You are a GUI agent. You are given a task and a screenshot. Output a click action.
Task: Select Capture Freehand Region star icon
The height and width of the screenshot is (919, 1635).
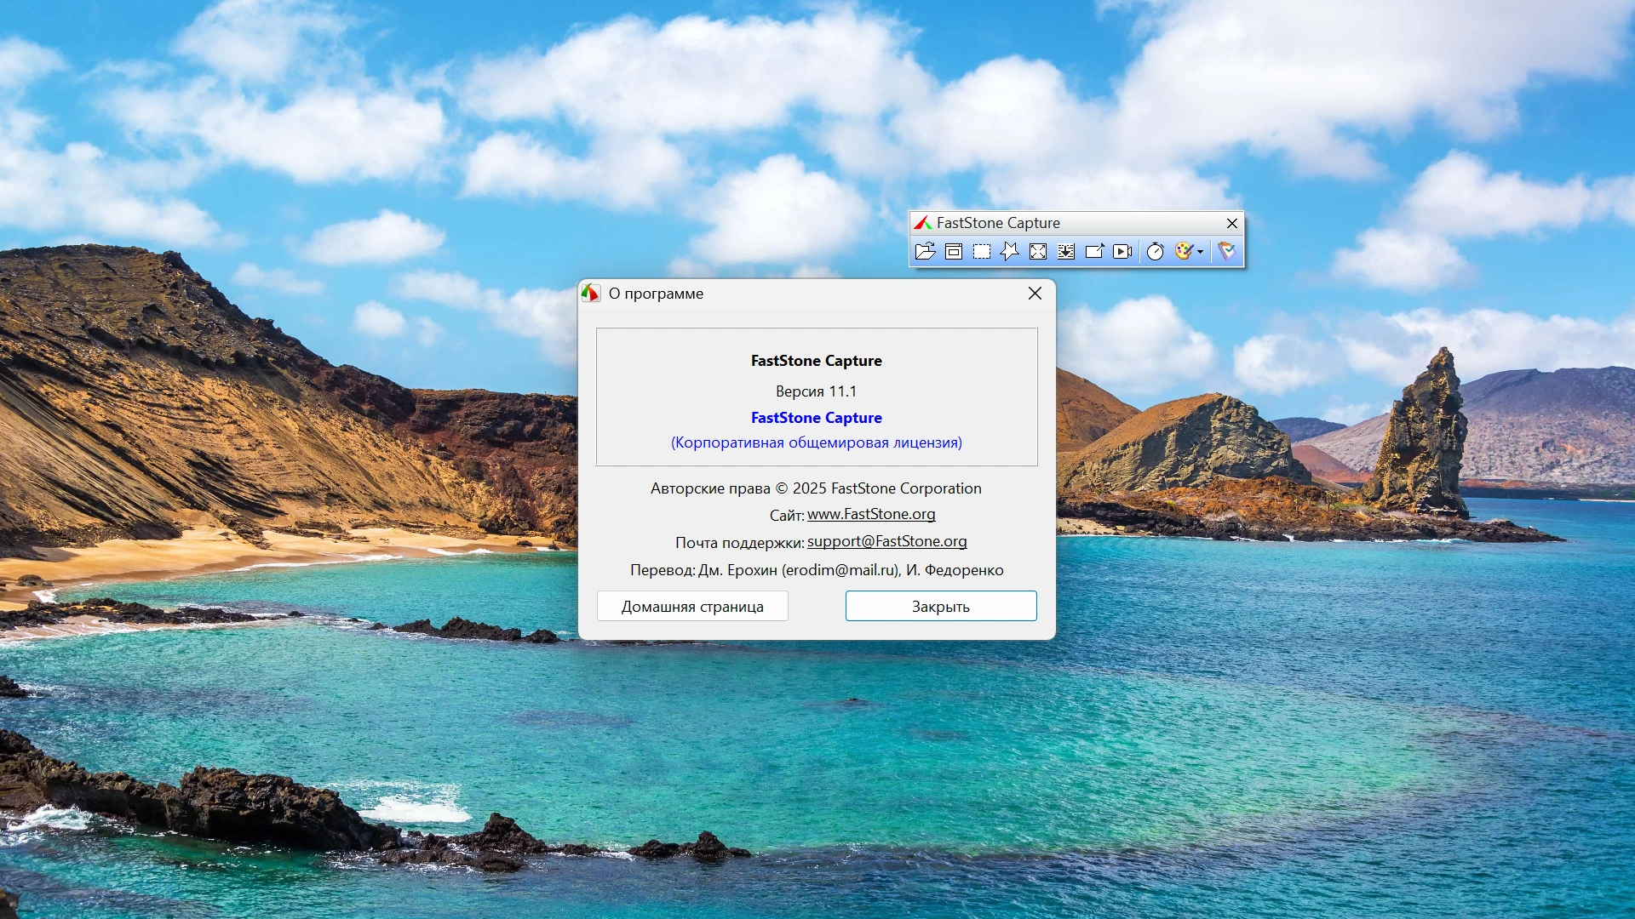pos(1010,251)
